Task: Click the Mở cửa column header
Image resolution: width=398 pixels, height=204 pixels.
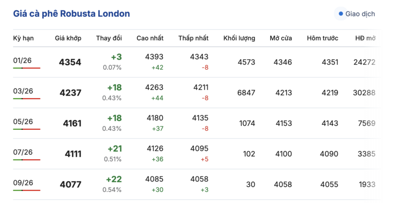Action: (281, 38)
